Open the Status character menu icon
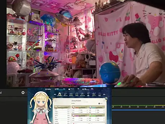 59,94
